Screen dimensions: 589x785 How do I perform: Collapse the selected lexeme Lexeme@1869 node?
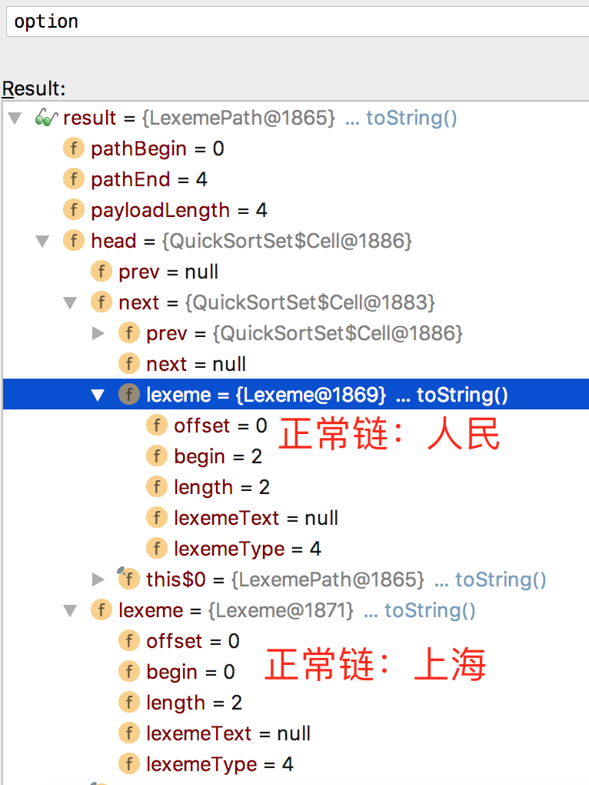98,395
